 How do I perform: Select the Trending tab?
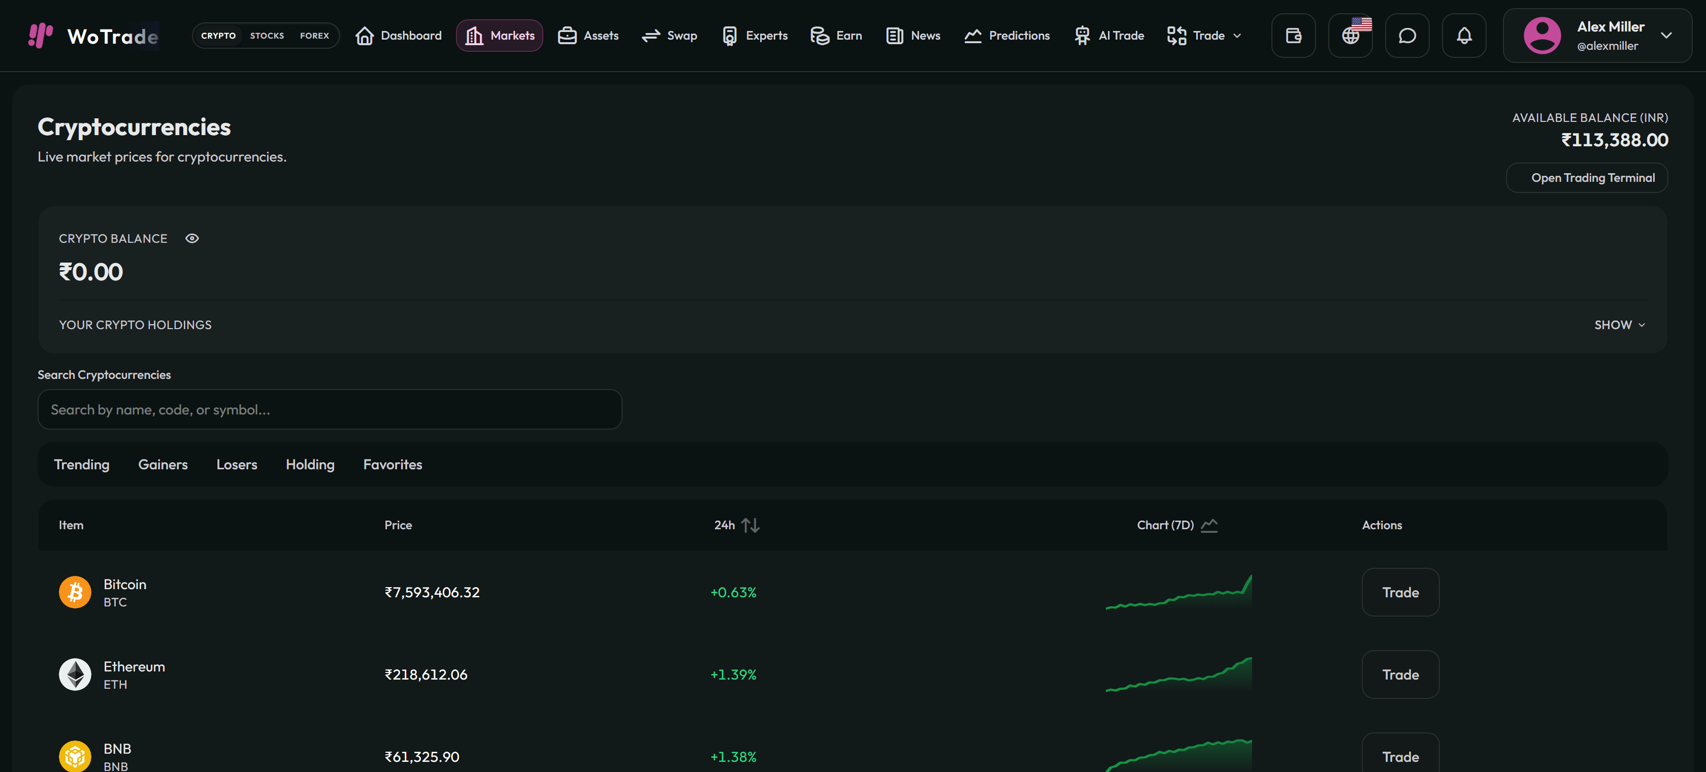[x=81, y=465]
